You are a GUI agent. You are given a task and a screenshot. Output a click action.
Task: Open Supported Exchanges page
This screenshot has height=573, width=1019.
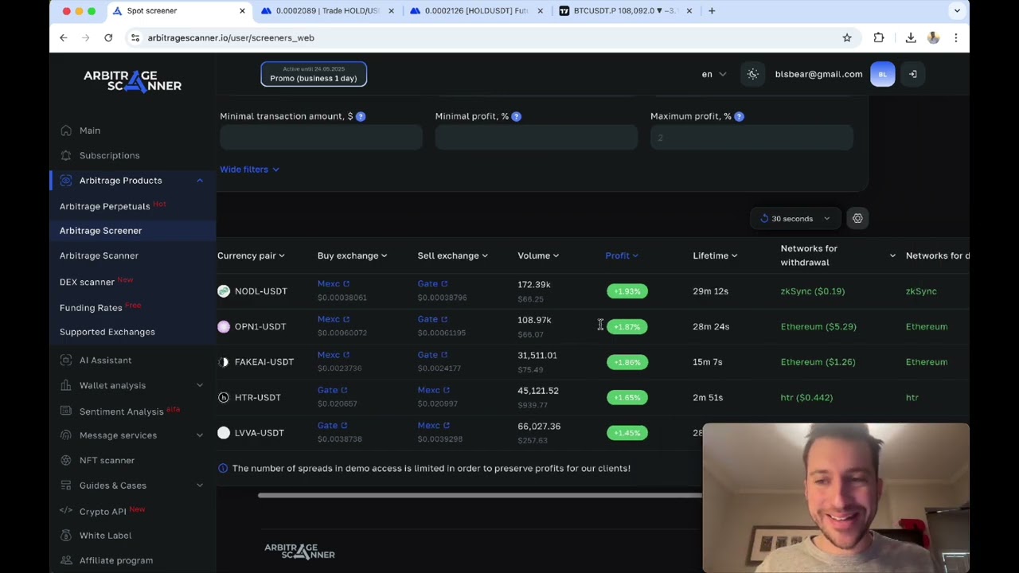click(x=107, y=332)
